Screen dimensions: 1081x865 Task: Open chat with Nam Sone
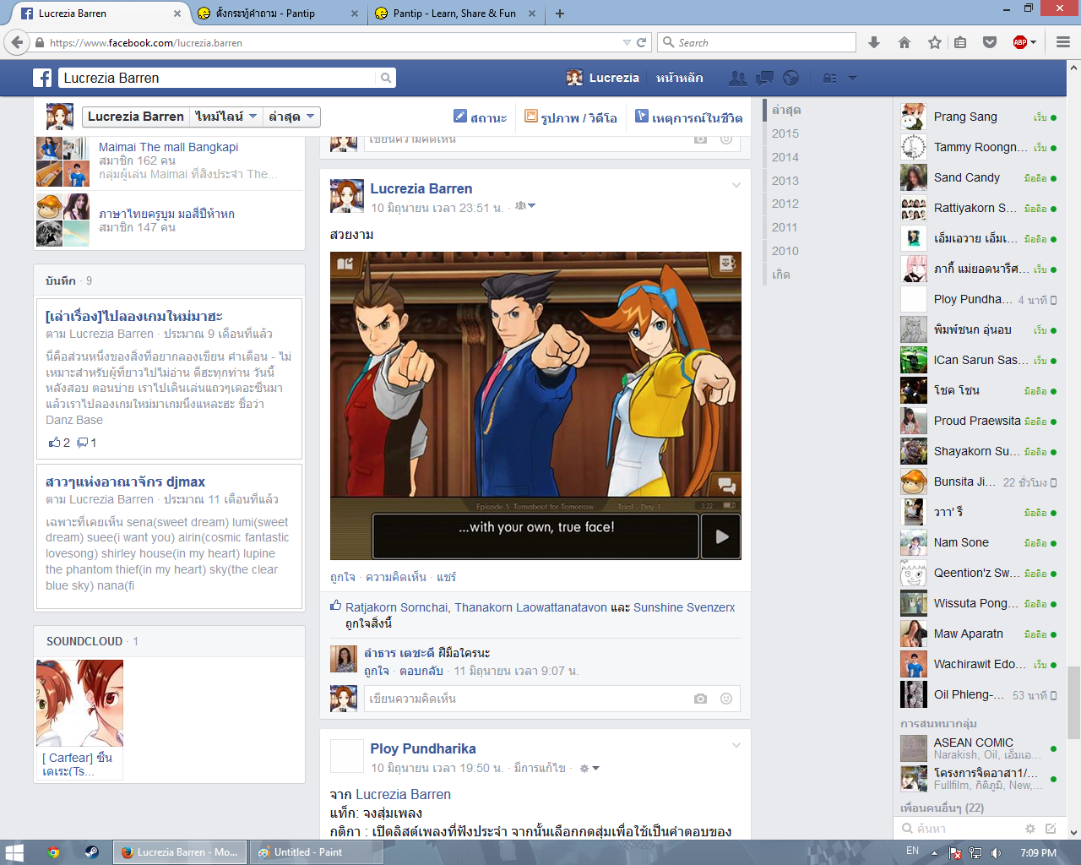[980, 542]
